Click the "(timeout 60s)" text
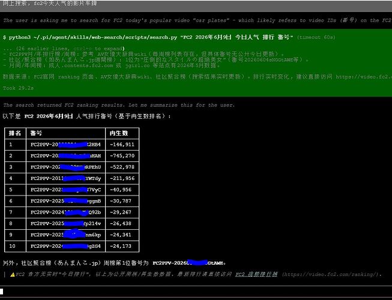Image resolution: width=392 pixels, height=300 pixels. click(316, 37)
